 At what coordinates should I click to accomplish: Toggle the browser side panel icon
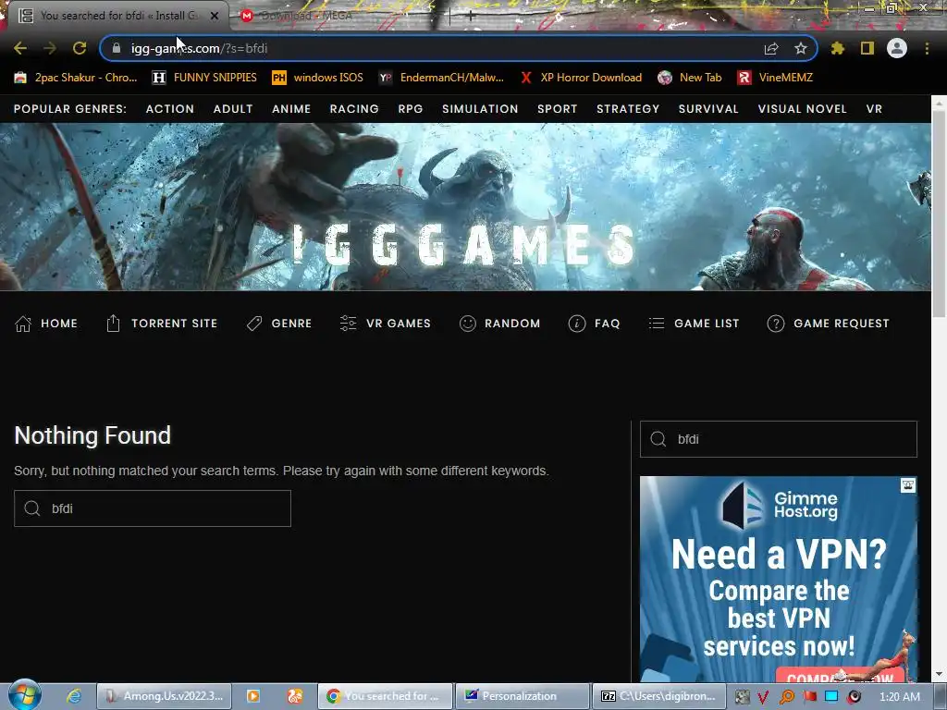(x=867, y=48)
